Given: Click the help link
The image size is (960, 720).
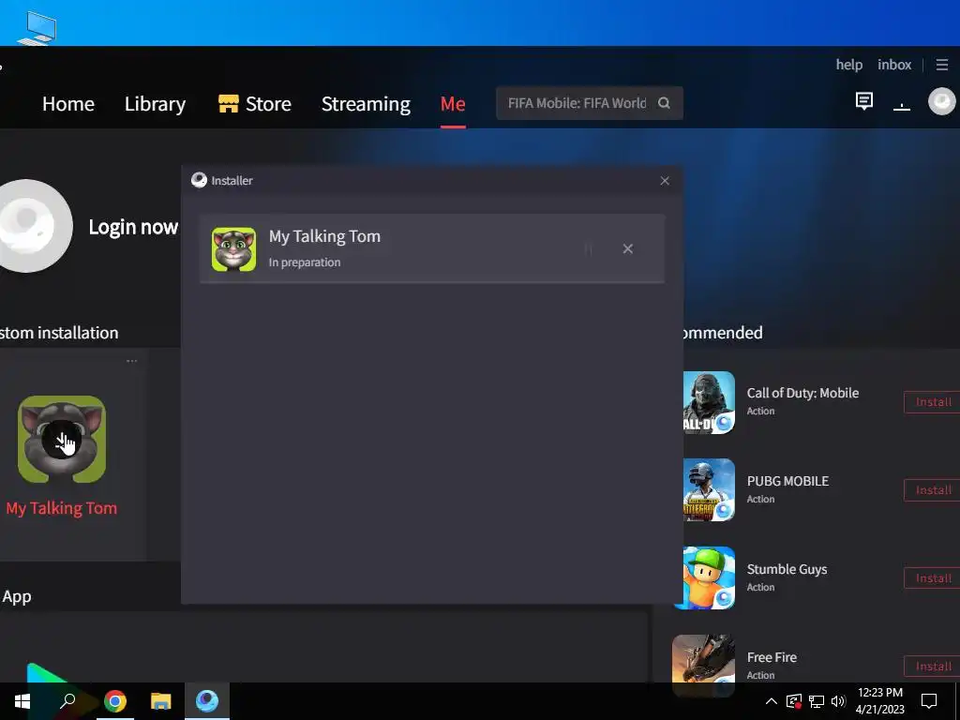Looking at the screenshot, I should point(849,65).
